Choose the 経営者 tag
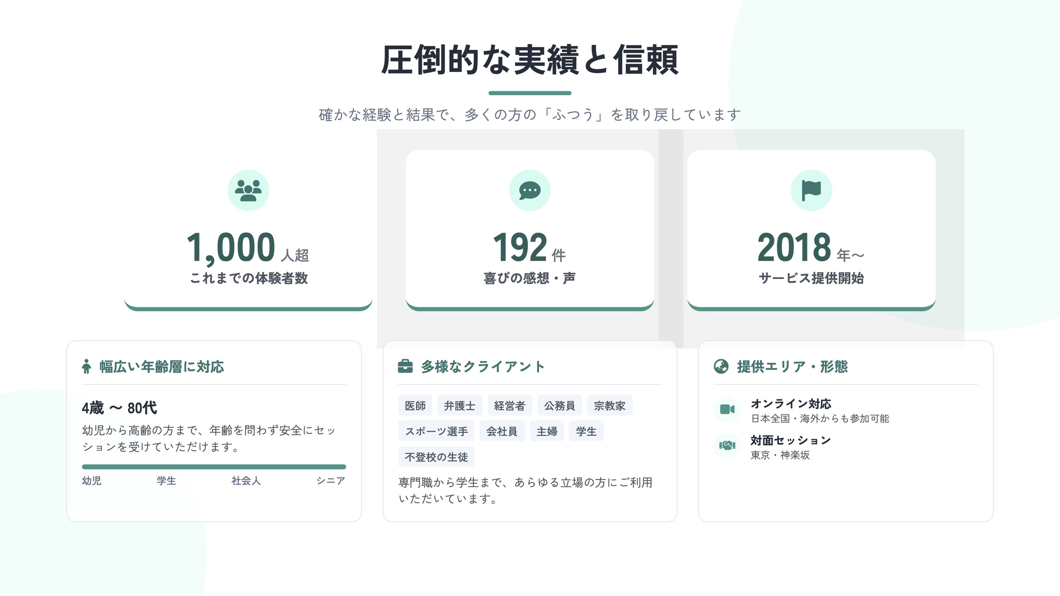The image size is (1060, 596). (x=510, y=406)
